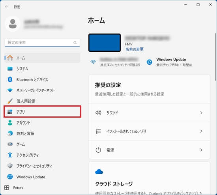Click the Windows Update icon in sidebar
The image size is (217, 195).
click(10, 177)
